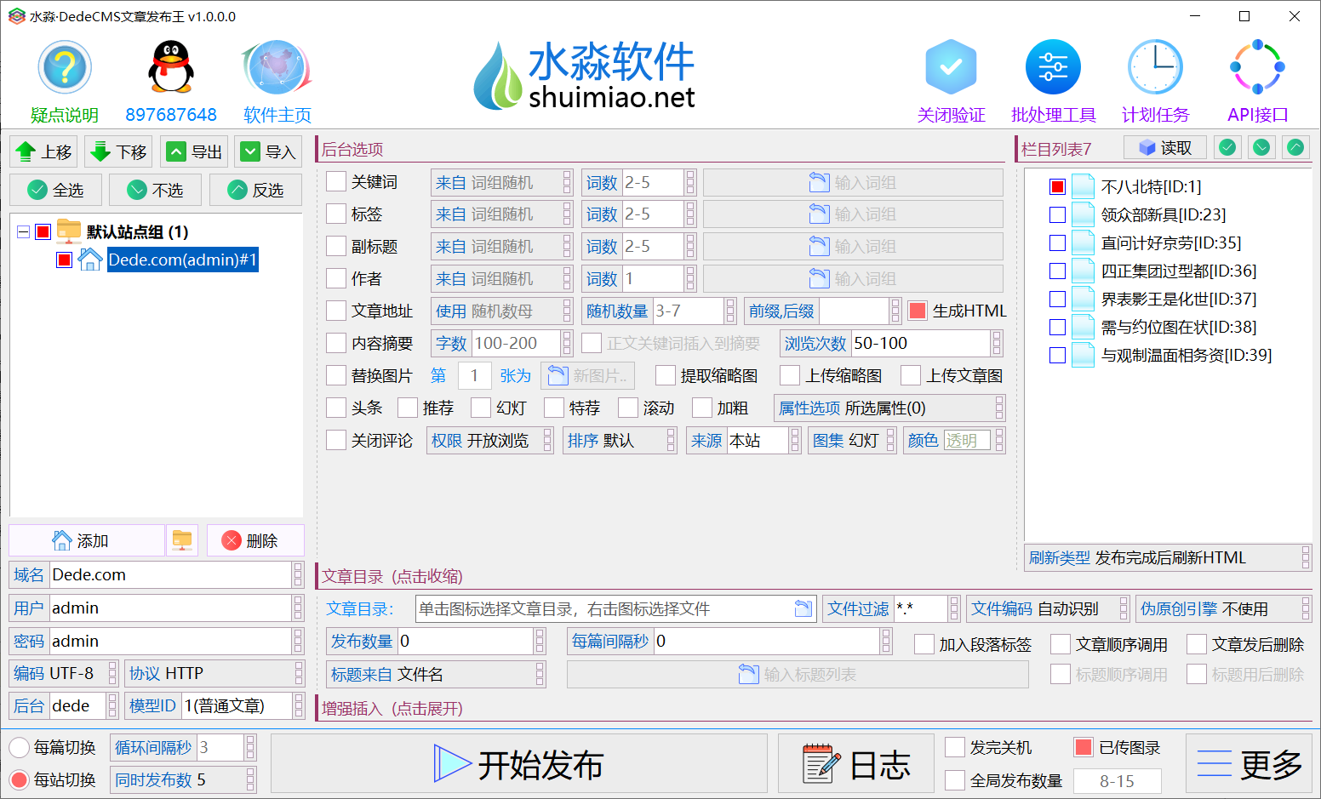The height and width of the screenshot is (799, 1321).
Task: Open the 疑点说明 help icon
Action: click(x=65, y=67)
